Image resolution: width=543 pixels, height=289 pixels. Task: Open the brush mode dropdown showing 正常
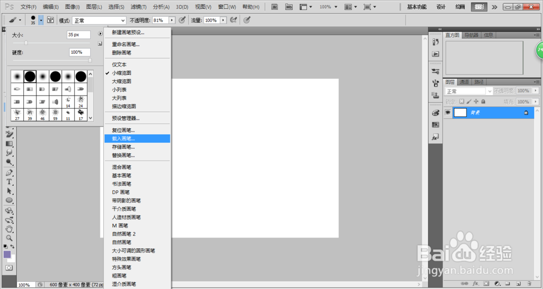(x=99, y=21)
